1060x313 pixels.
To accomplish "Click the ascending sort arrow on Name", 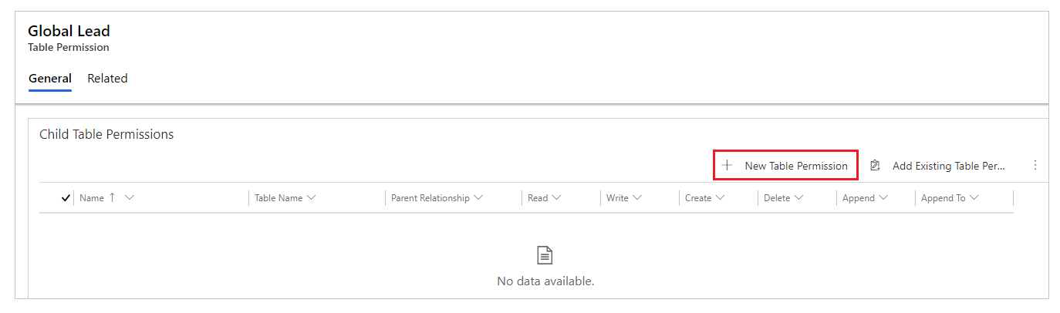I will click(x=113, y=198).
